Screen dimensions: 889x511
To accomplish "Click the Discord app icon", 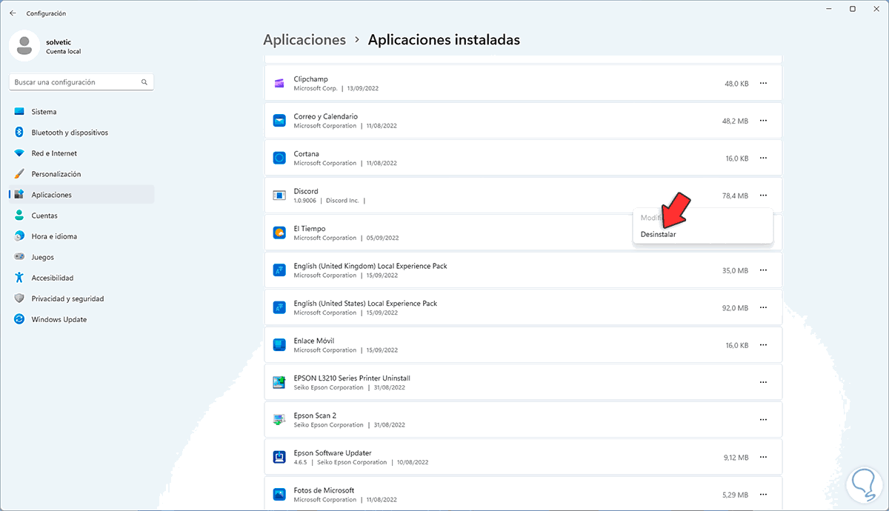I will [x=279, y=196].
